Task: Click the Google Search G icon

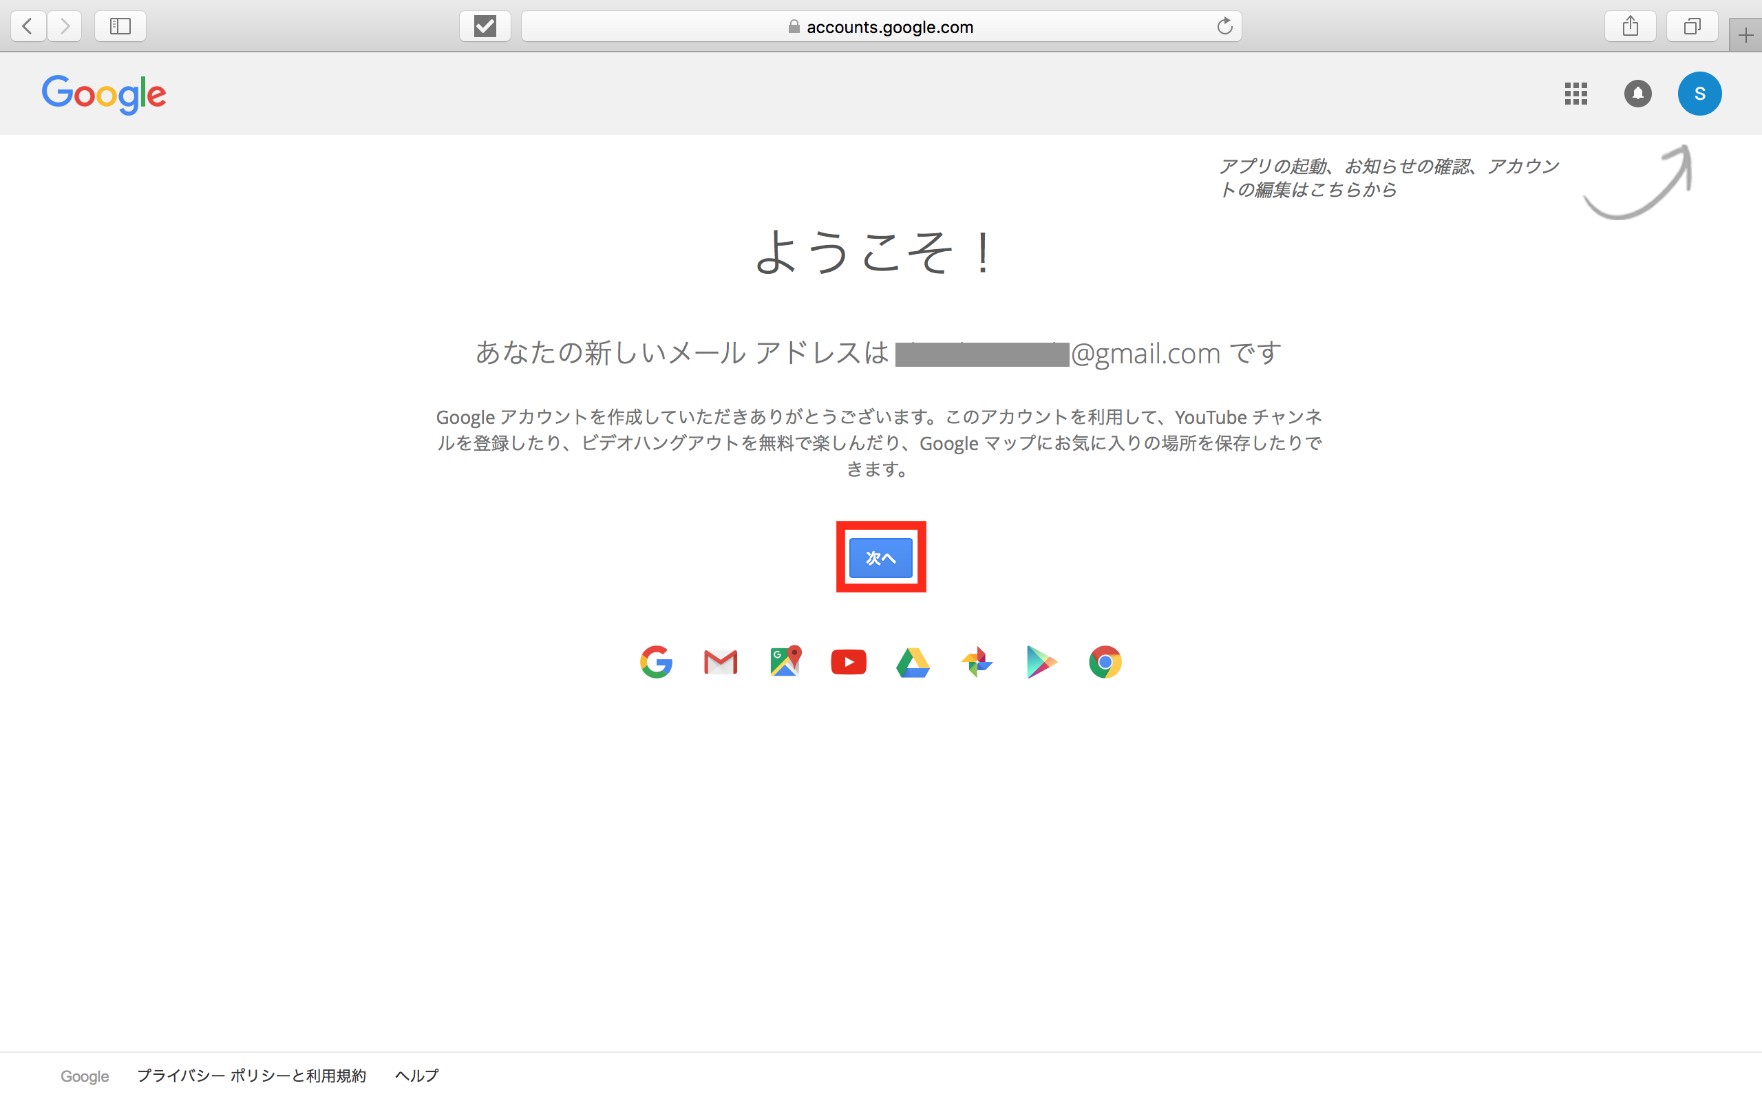Action: (656, 662)
